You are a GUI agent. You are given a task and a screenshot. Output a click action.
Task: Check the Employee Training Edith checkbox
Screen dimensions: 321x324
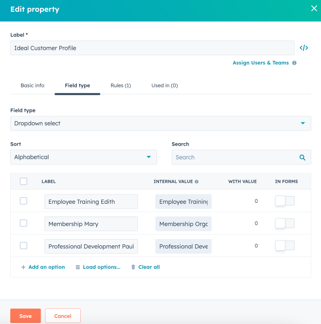[23, 201]
